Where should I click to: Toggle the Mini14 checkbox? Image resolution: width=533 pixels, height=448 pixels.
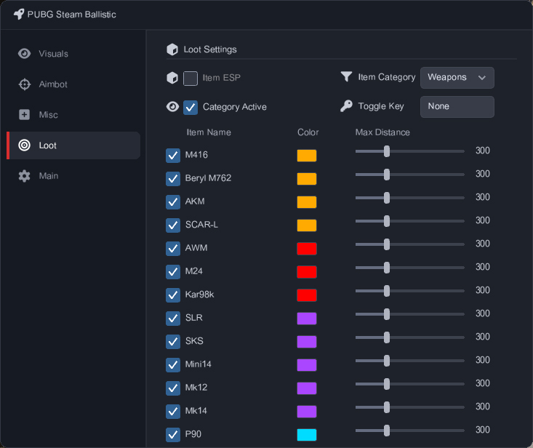[x=173, y=365]
